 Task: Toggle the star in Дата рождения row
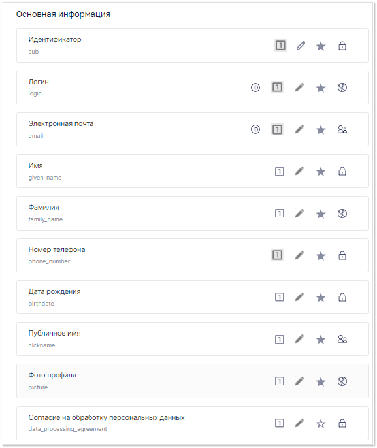point(321,297)
